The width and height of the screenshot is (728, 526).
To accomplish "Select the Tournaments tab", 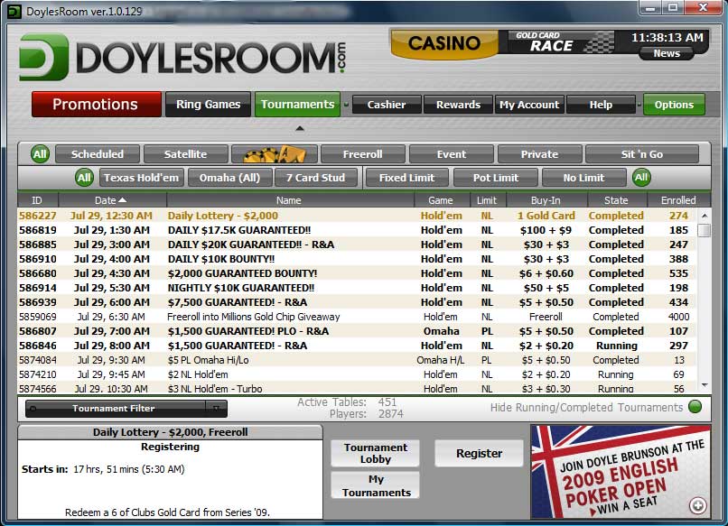I will click(x=297, y=105).
